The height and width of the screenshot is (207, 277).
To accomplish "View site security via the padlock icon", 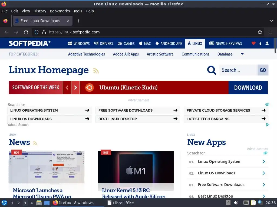I will [x=44, y=32].
